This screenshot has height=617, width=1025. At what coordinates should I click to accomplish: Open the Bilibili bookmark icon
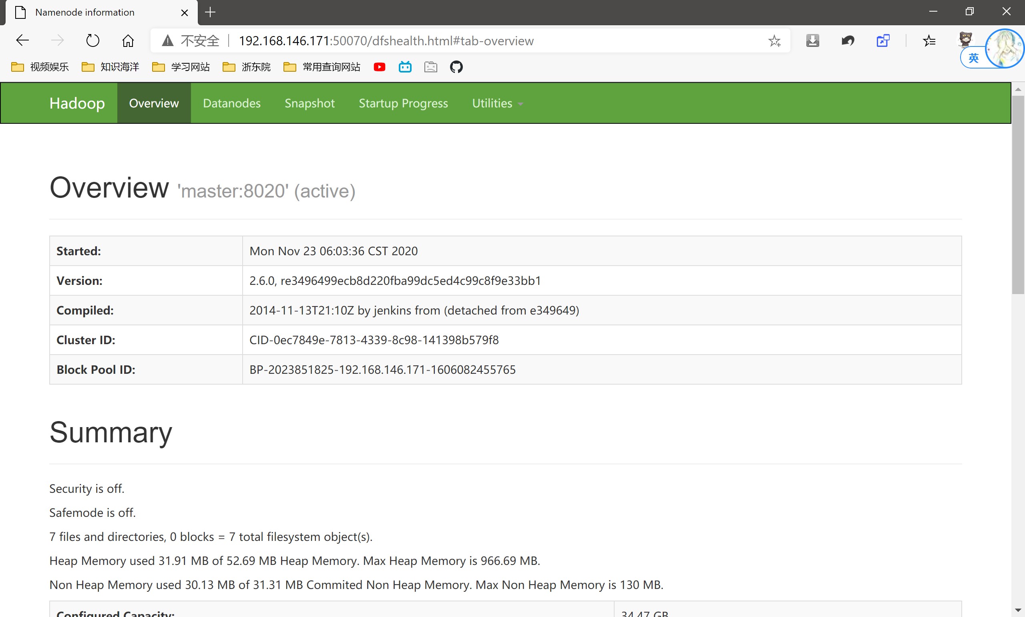coord(405,67)
